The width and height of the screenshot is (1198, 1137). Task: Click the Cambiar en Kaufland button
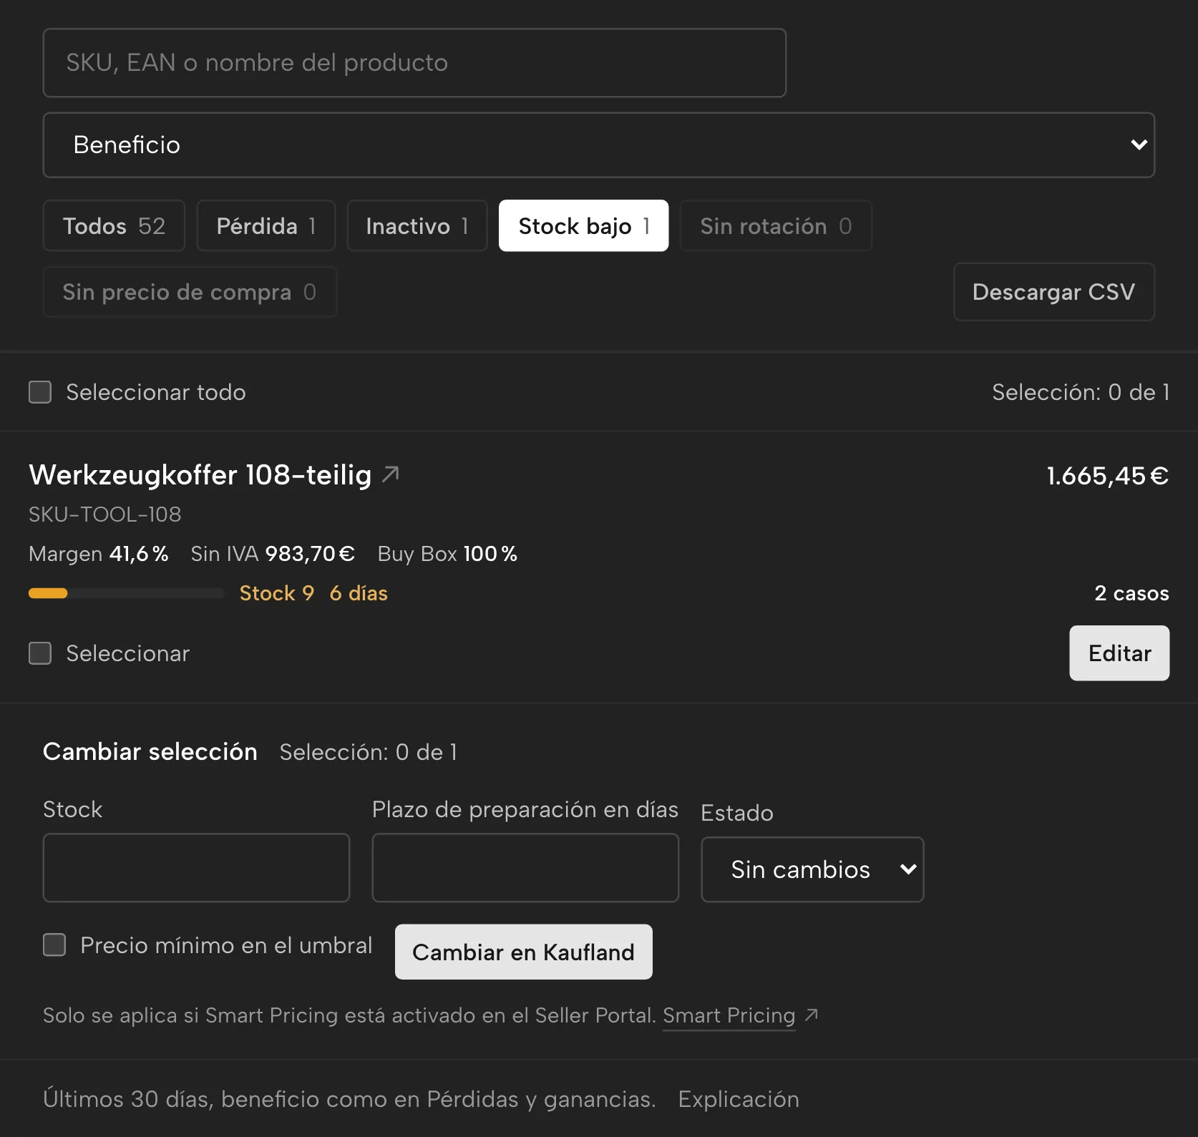coord(523,952)
